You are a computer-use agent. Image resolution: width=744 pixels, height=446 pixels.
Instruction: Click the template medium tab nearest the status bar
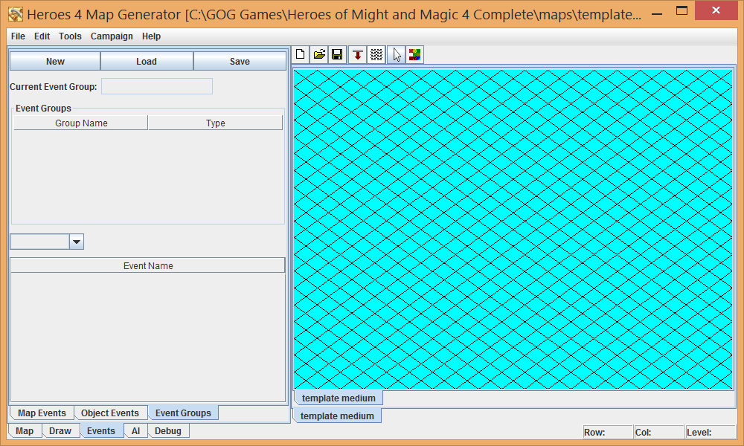[x=337, y=416]
